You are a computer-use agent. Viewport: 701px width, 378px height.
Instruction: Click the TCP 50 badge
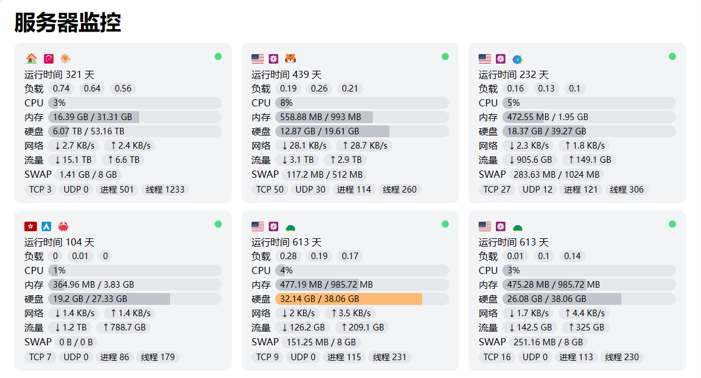(270, 190)
